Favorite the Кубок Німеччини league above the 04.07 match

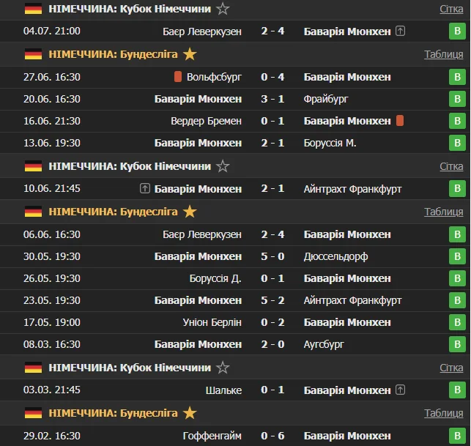click(223, 10)
